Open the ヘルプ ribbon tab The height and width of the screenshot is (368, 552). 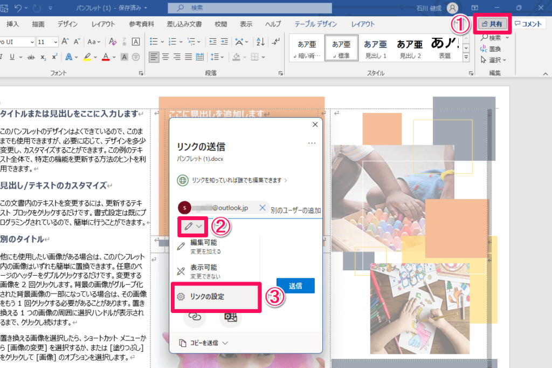(x=273, y=24)
